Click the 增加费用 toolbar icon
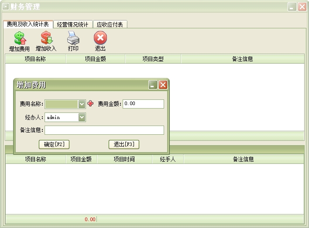This screenshot has height=228, width=309. click(x=19, y=38)
